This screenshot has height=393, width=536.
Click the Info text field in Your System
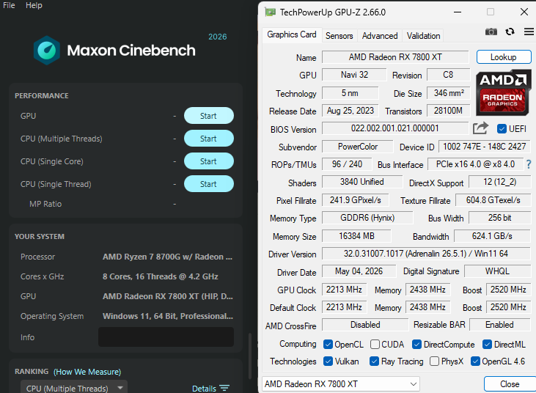click(166, 337)
